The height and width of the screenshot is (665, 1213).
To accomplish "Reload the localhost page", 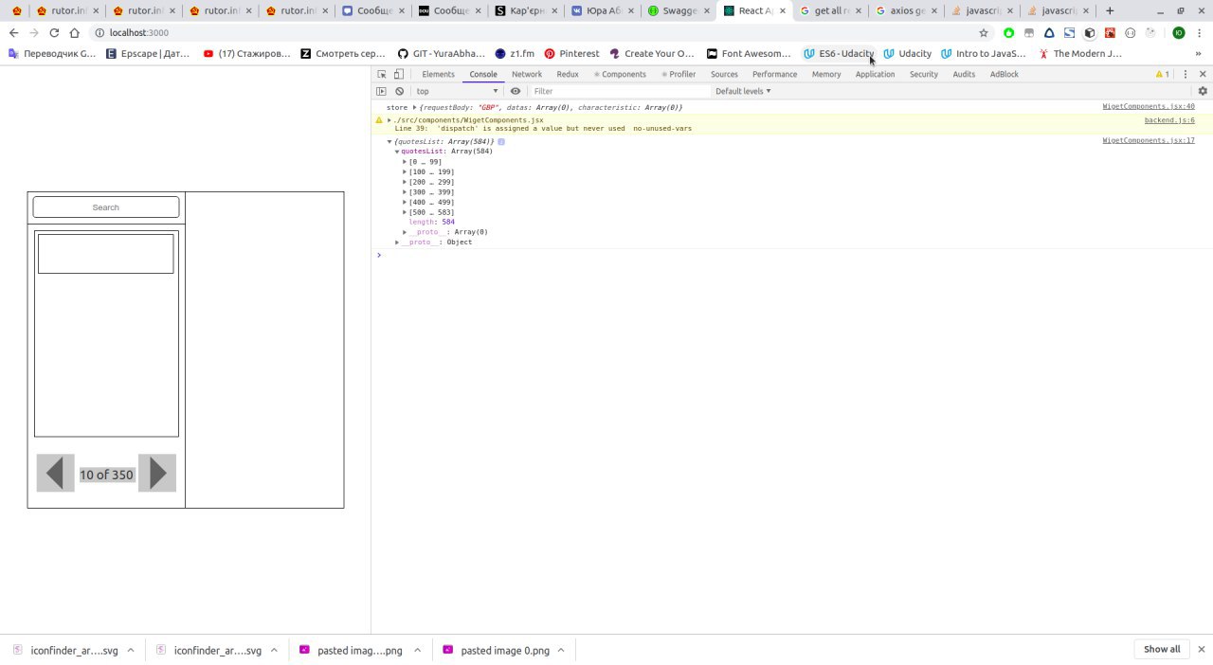I will 54,32.
